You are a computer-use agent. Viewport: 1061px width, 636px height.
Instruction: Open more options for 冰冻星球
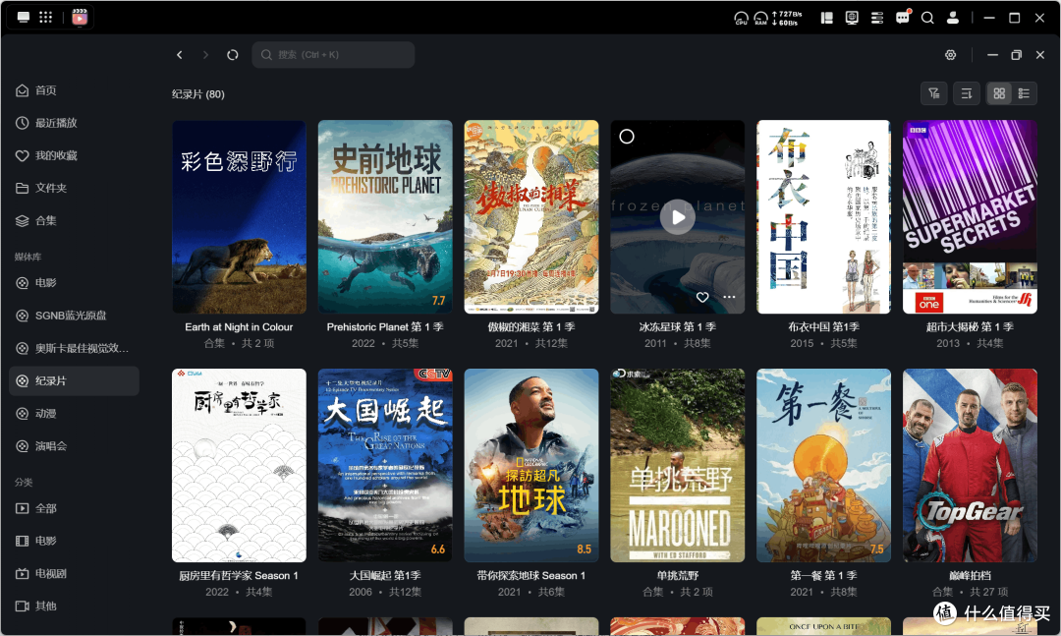(729, 297)
